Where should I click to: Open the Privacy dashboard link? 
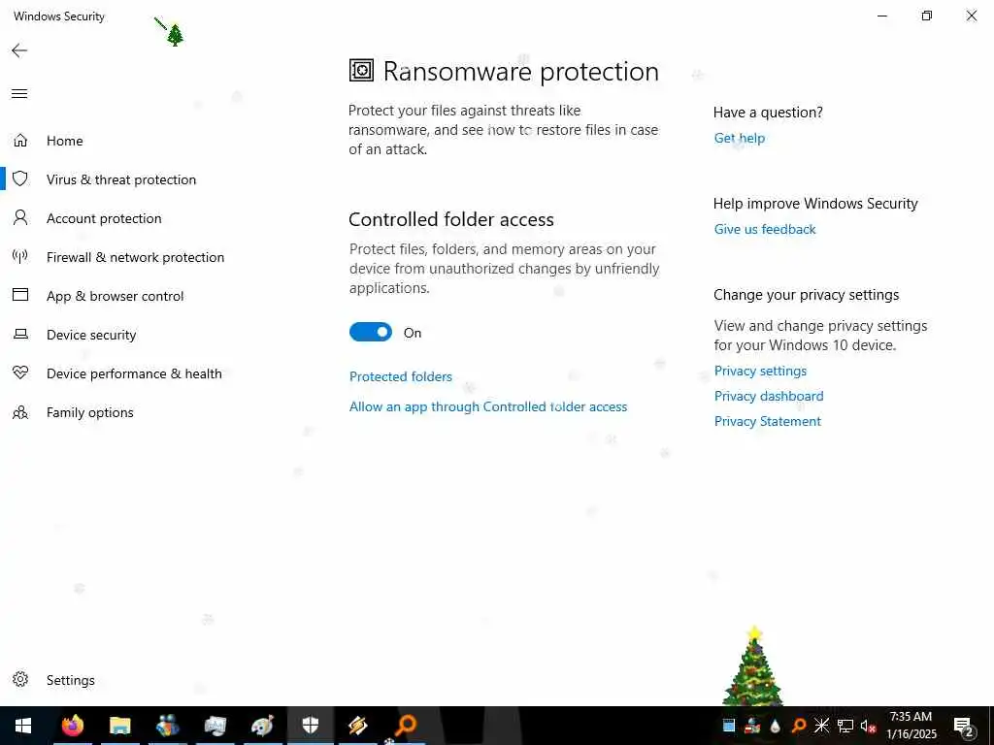pos(769,396)
